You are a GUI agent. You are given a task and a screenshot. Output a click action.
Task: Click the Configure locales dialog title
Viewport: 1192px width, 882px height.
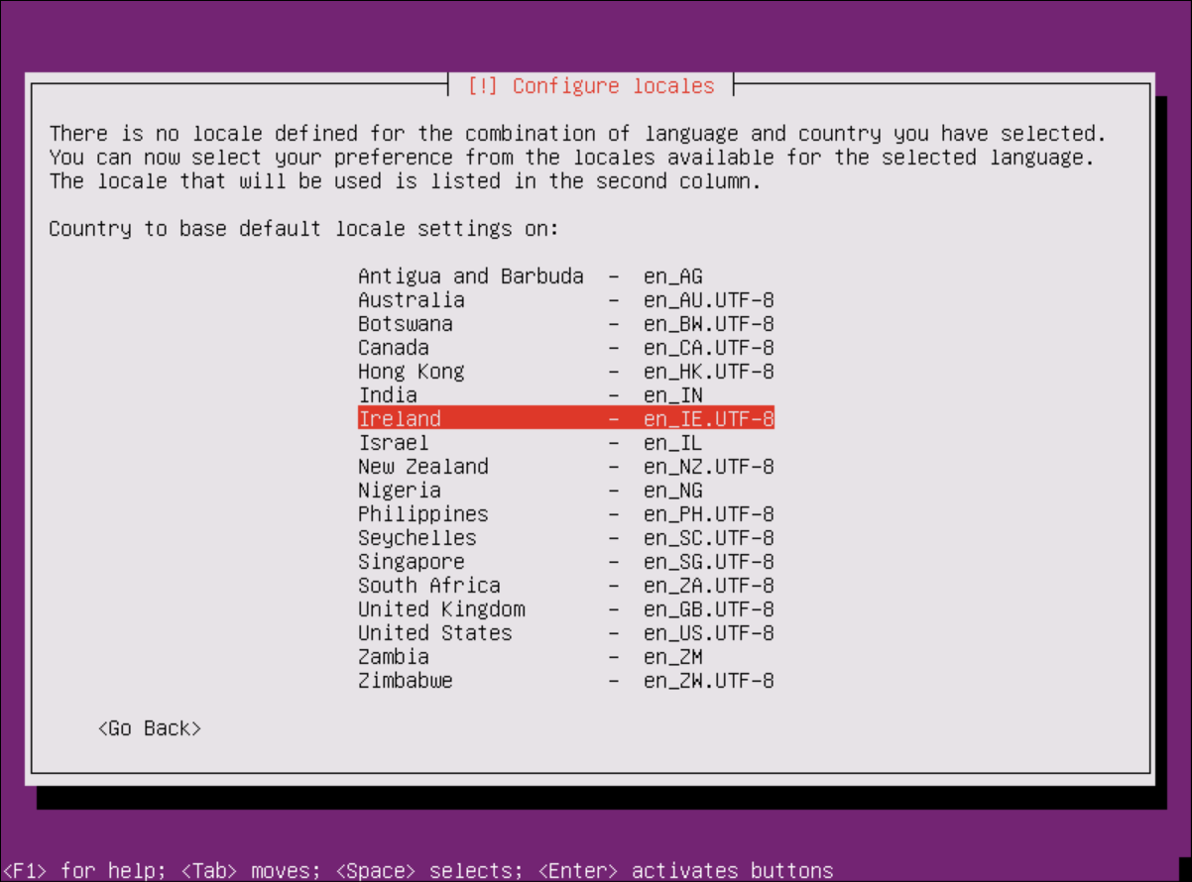point(591,86)
